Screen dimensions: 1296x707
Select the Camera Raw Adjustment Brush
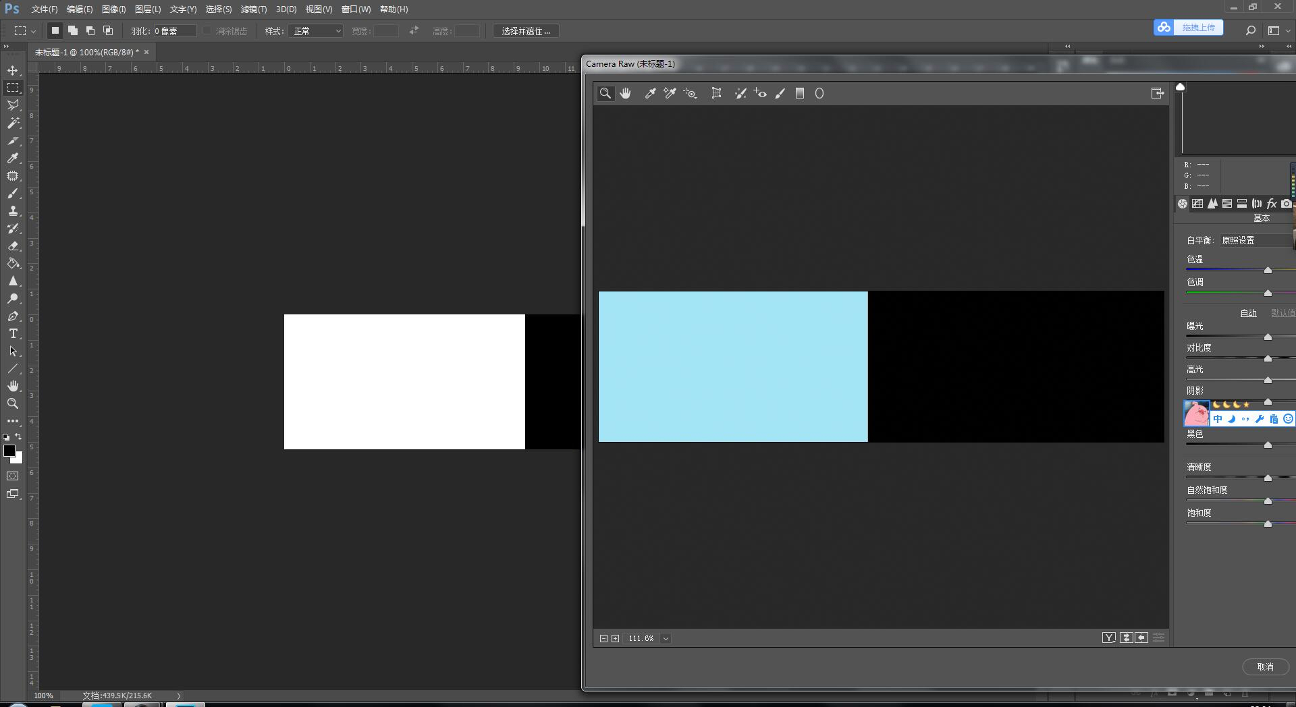[x=780, y=94]
